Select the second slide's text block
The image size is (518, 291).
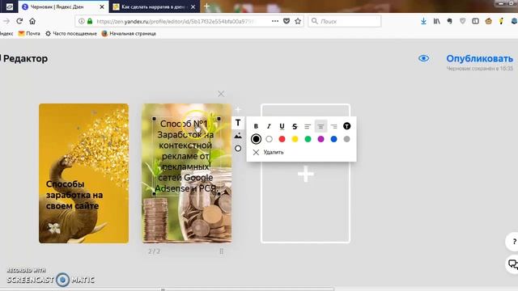[x=187, y=156]
